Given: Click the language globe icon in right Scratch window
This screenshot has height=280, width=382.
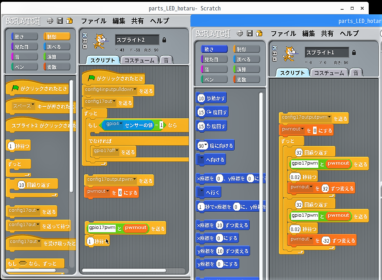Looking at the screenshot, I should coord(240,33).
